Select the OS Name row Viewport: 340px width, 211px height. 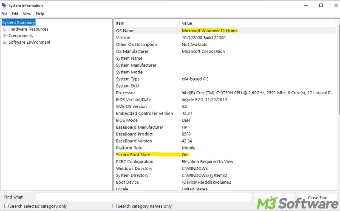click(225, 31)
